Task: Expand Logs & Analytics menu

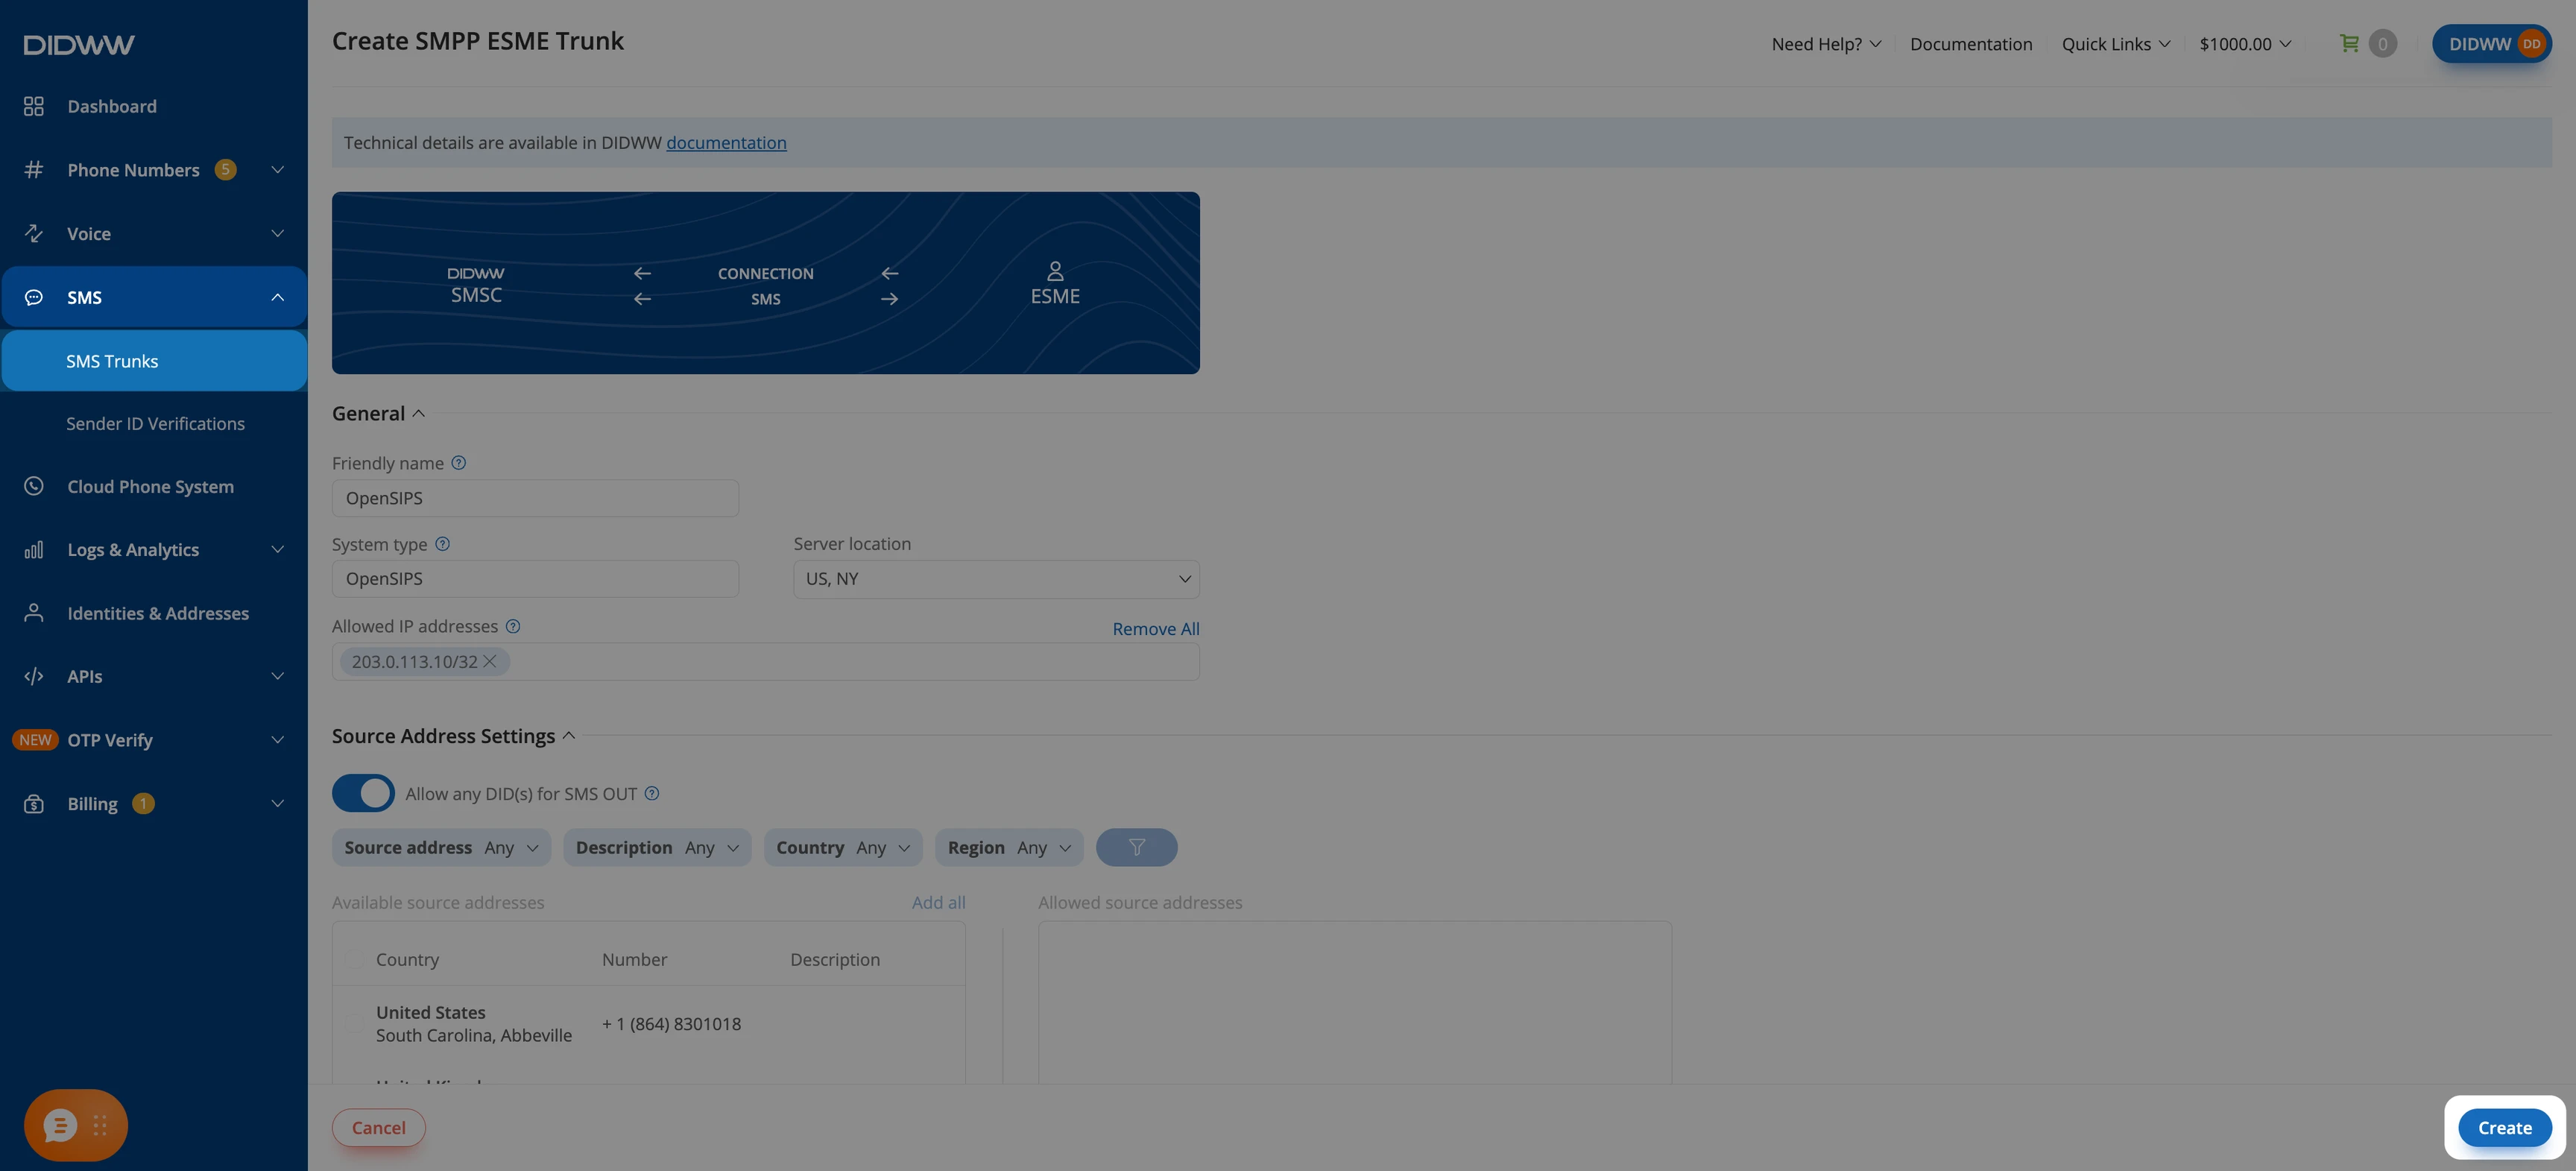Action: pyautogui.click(x=154, y=550)
